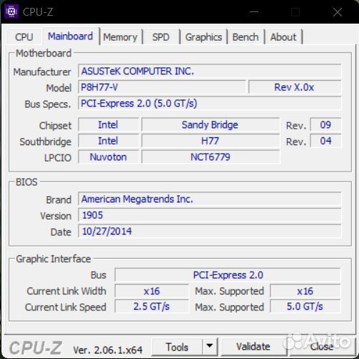The image size is (359, 359).
Task: Click the NCT6779 LPCIO value
Action: pos(211,157)
